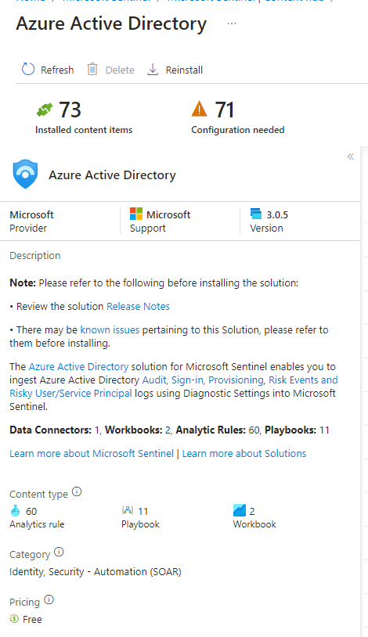368x637 pixels.
Task: Show the Pricing info tooltip icon
Action: [x=49, y=599]
